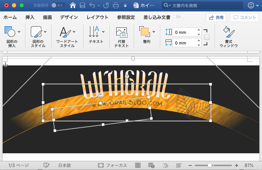Viewport: 262px width, 170px height.
Task: Click the rotation handle above WITHGRAIL group
Action: (127, 76)
